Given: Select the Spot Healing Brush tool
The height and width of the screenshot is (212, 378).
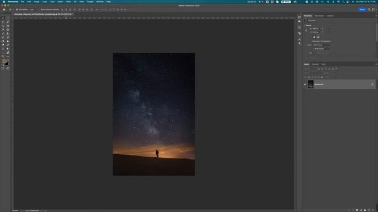Looking at the screenshot, I should click(x=8, y=29).
